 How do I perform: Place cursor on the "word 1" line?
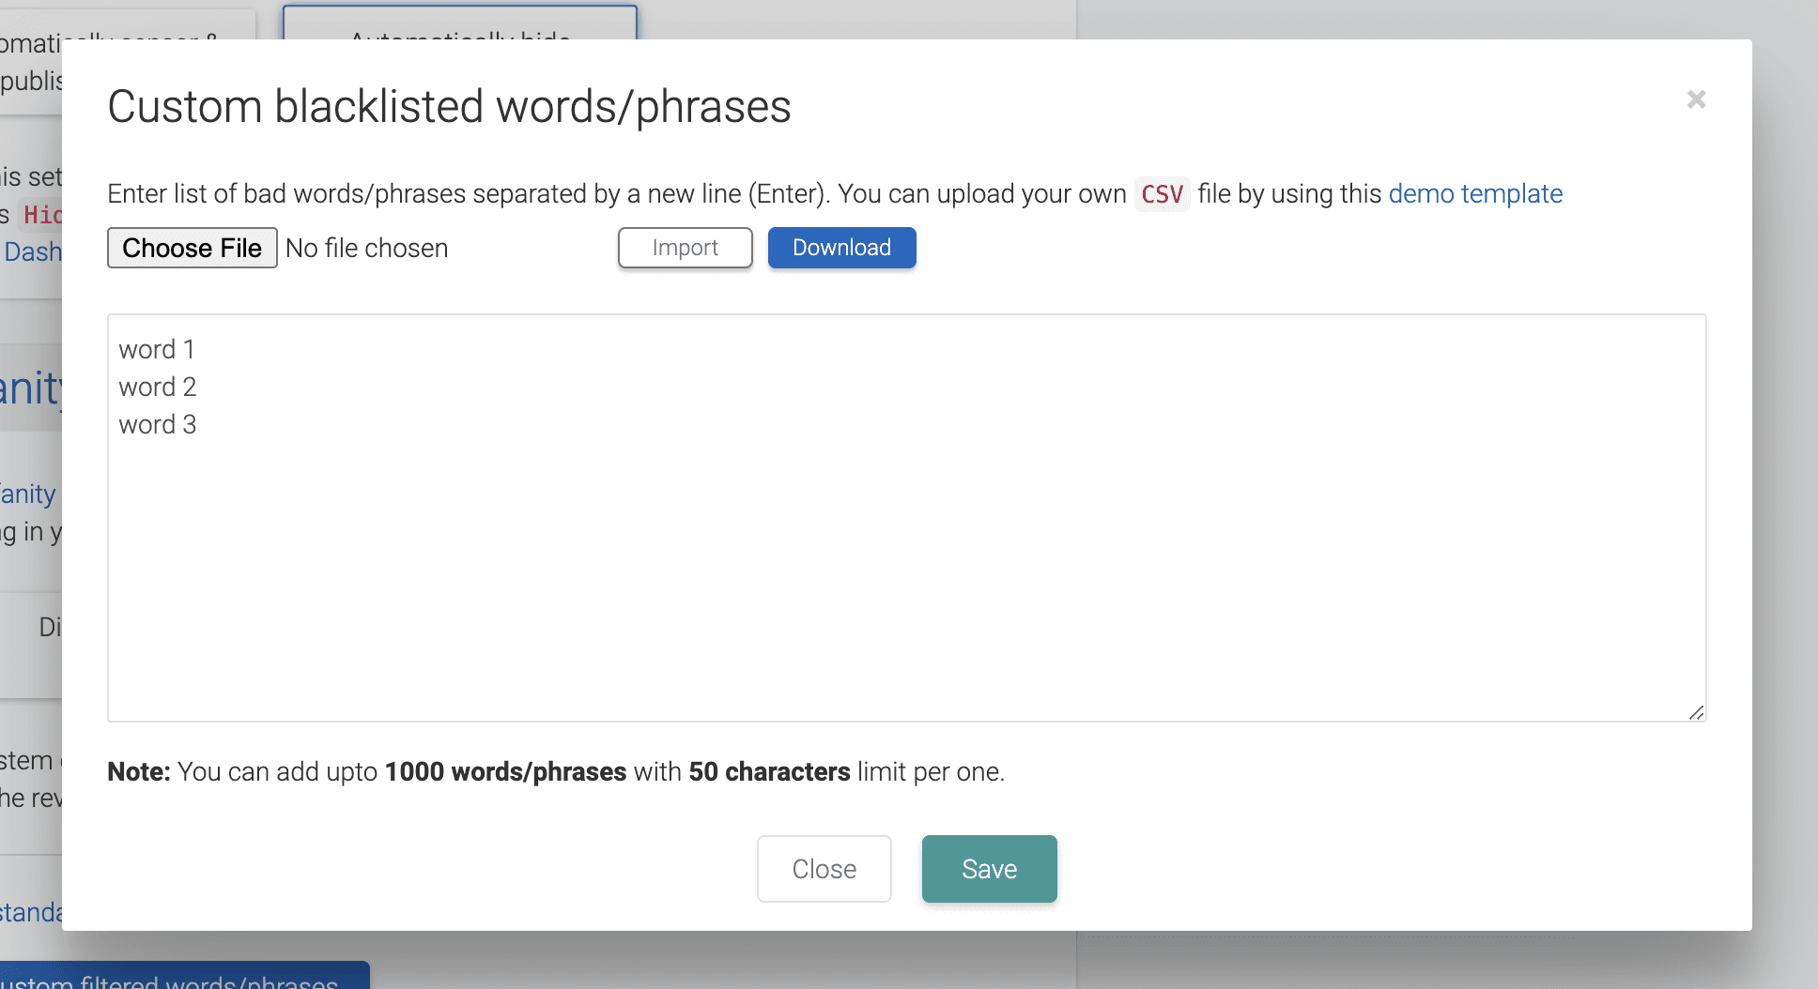[157, 349]
